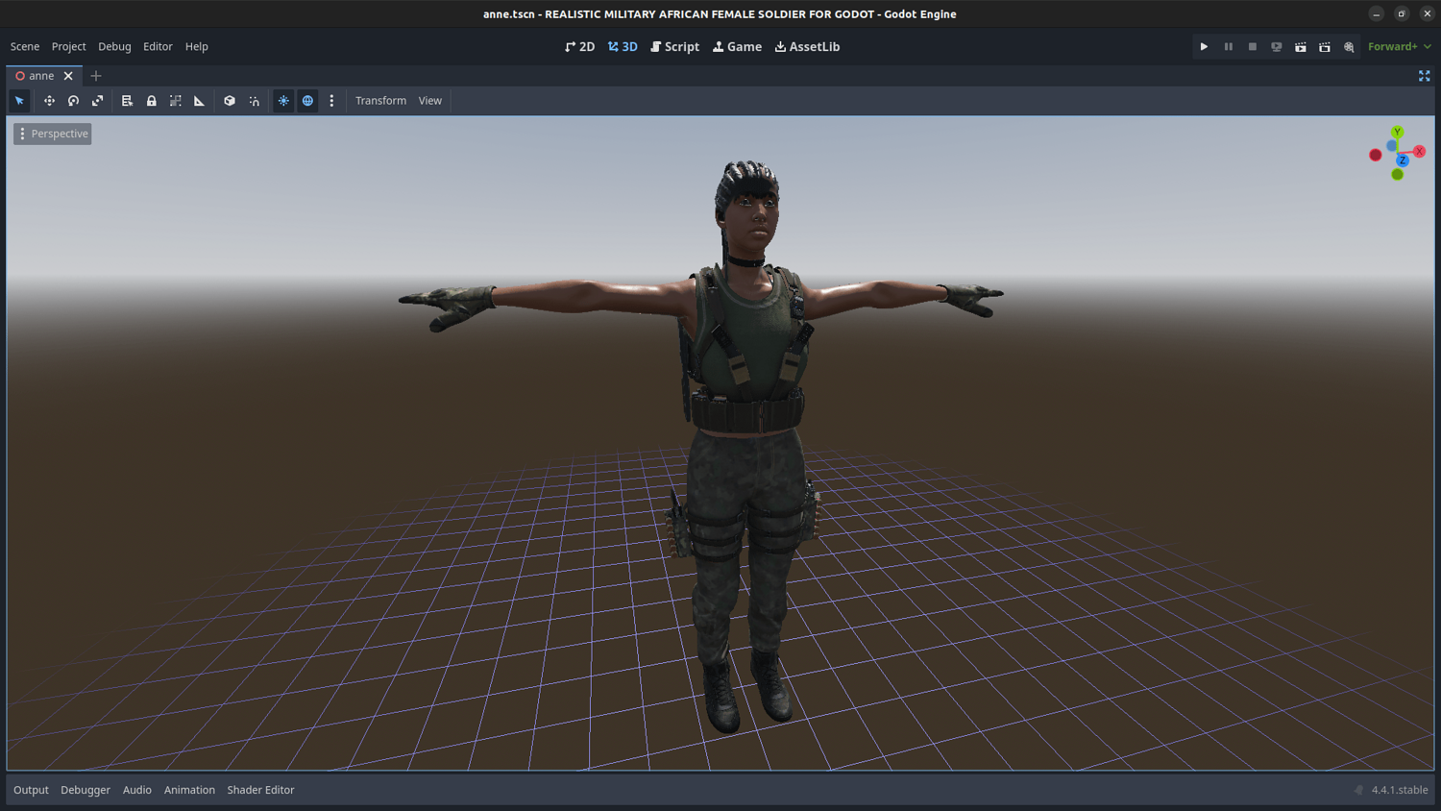Click the 4.4.1.stable version label
1441x811 pixels.
point(1400,790)
